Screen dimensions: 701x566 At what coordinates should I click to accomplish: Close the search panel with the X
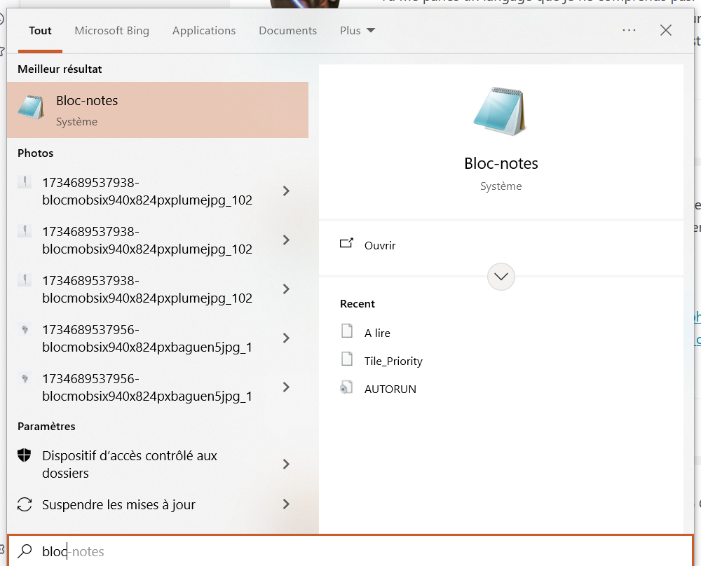click(x=666, y=30)
